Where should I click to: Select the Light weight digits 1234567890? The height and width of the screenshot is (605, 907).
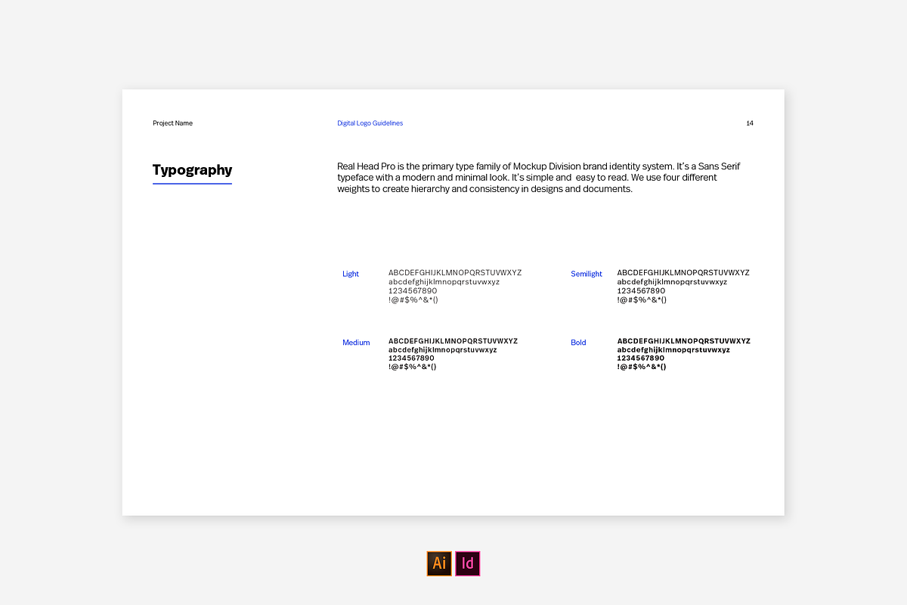413,291
